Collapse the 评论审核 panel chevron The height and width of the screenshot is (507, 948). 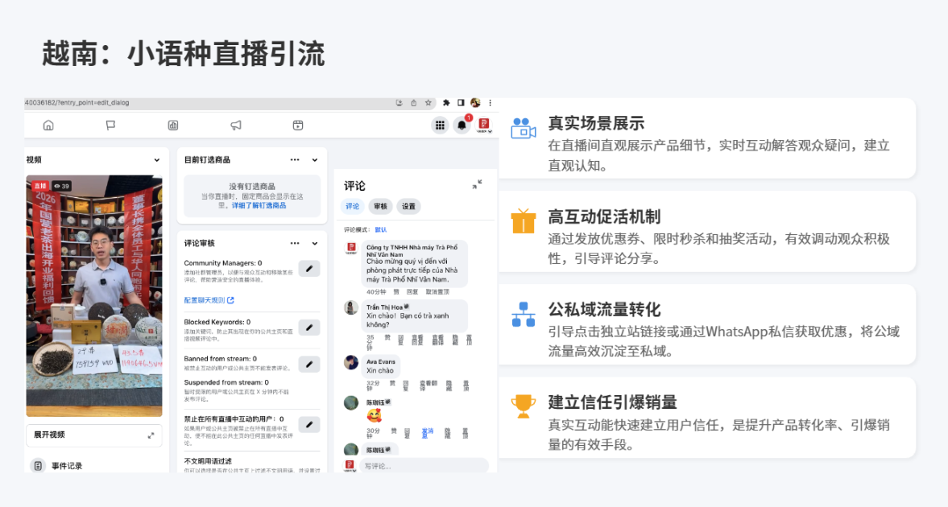click(x=315, y=244)
